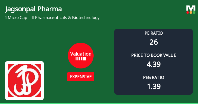The width and height of the screenshot is (198, 104).
Task: Select the Pharmaceuticals & Biotechnology sector label
Action: pos(67,18)
